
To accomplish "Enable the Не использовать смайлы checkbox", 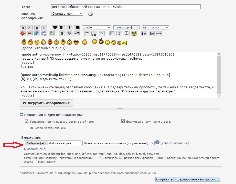I will (x=26, y=127).
